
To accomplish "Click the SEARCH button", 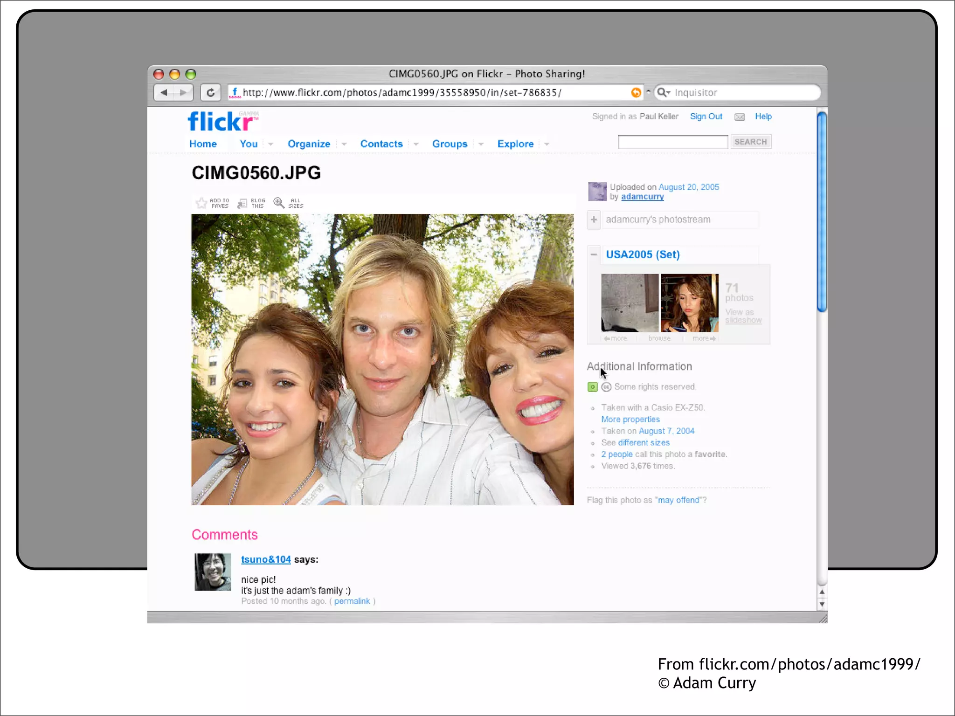I will 750,142.
